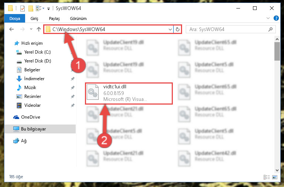Click the vertical scrollbar thumb

[x=277, y=51]
